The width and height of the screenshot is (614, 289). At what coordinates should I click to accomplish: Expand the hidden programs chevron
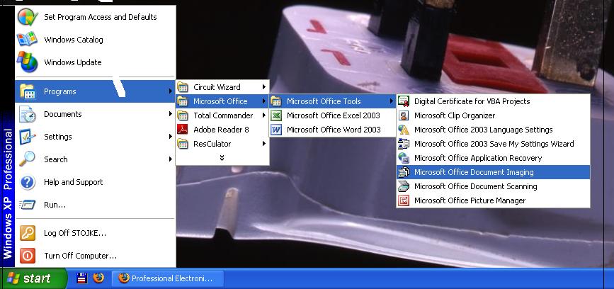[x=222, y=157]
